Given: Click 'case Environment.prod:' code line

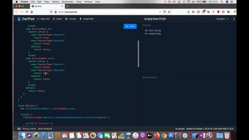Looking at the screenshot, I should click(40, 58).
